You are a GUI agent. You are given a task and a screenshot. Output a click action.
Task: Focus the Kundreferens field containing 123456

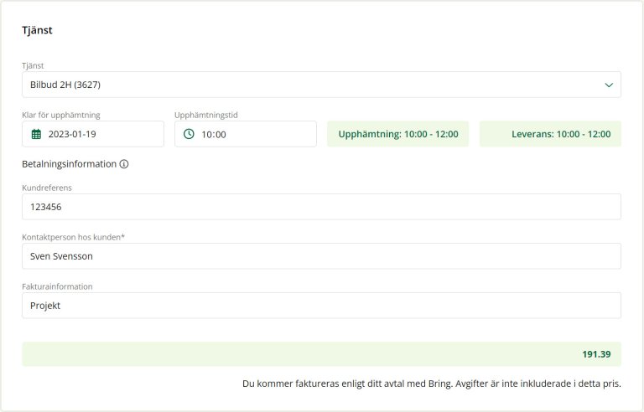(321, 207)
